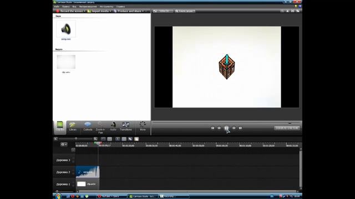Switch to Recording window in taskbar

[x=174, y=196]
